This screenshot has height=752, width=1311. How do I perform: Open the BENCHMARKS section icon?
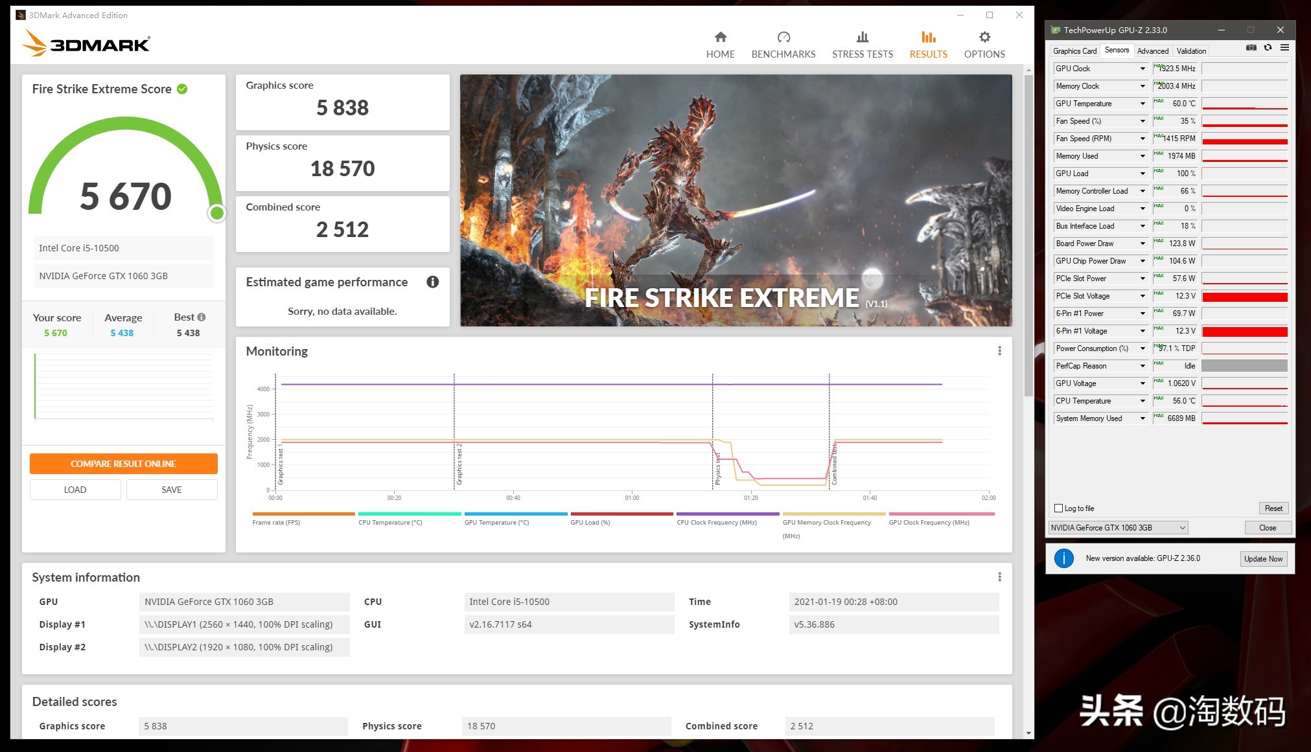tap(783, 37)
